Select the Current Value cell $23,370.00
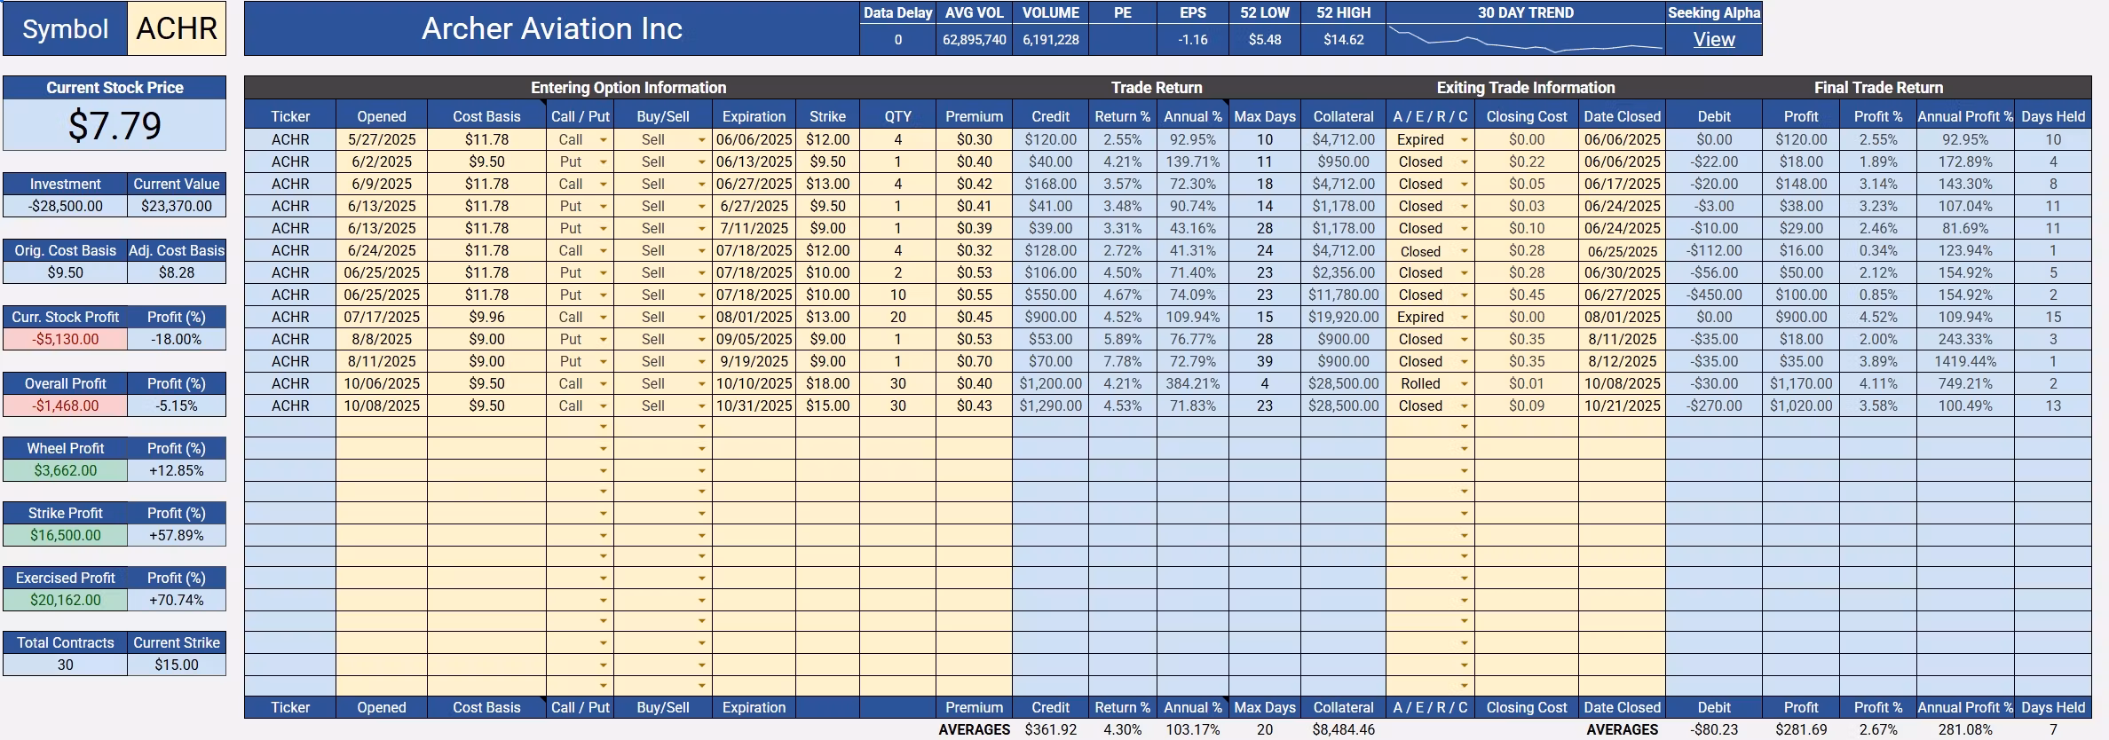Image resolution: width=2109 pixels, height=740 pixels. click(x=177, y=206)
